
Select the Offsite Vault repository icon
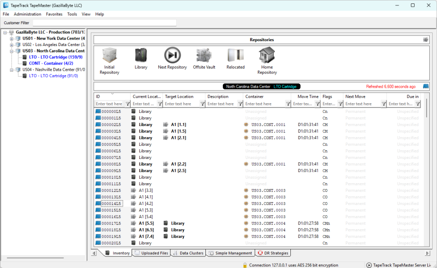[x=204, y=55]
